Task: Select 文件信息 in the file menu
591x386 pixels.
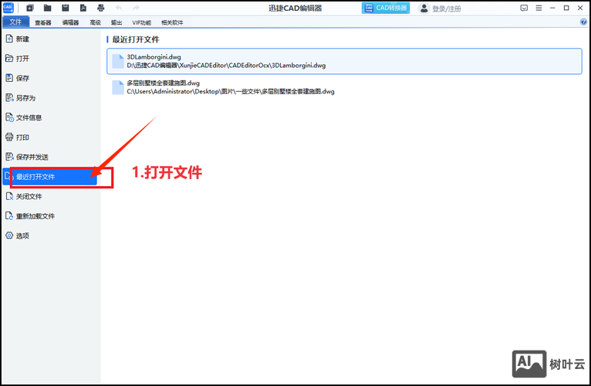Action: click(51, 117)
